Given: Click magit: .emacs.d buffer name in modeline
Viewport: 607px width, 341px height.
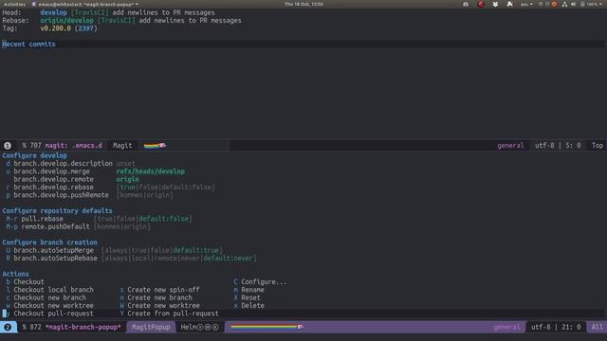Looking at the screenshot, I should (x=74, y=145).
